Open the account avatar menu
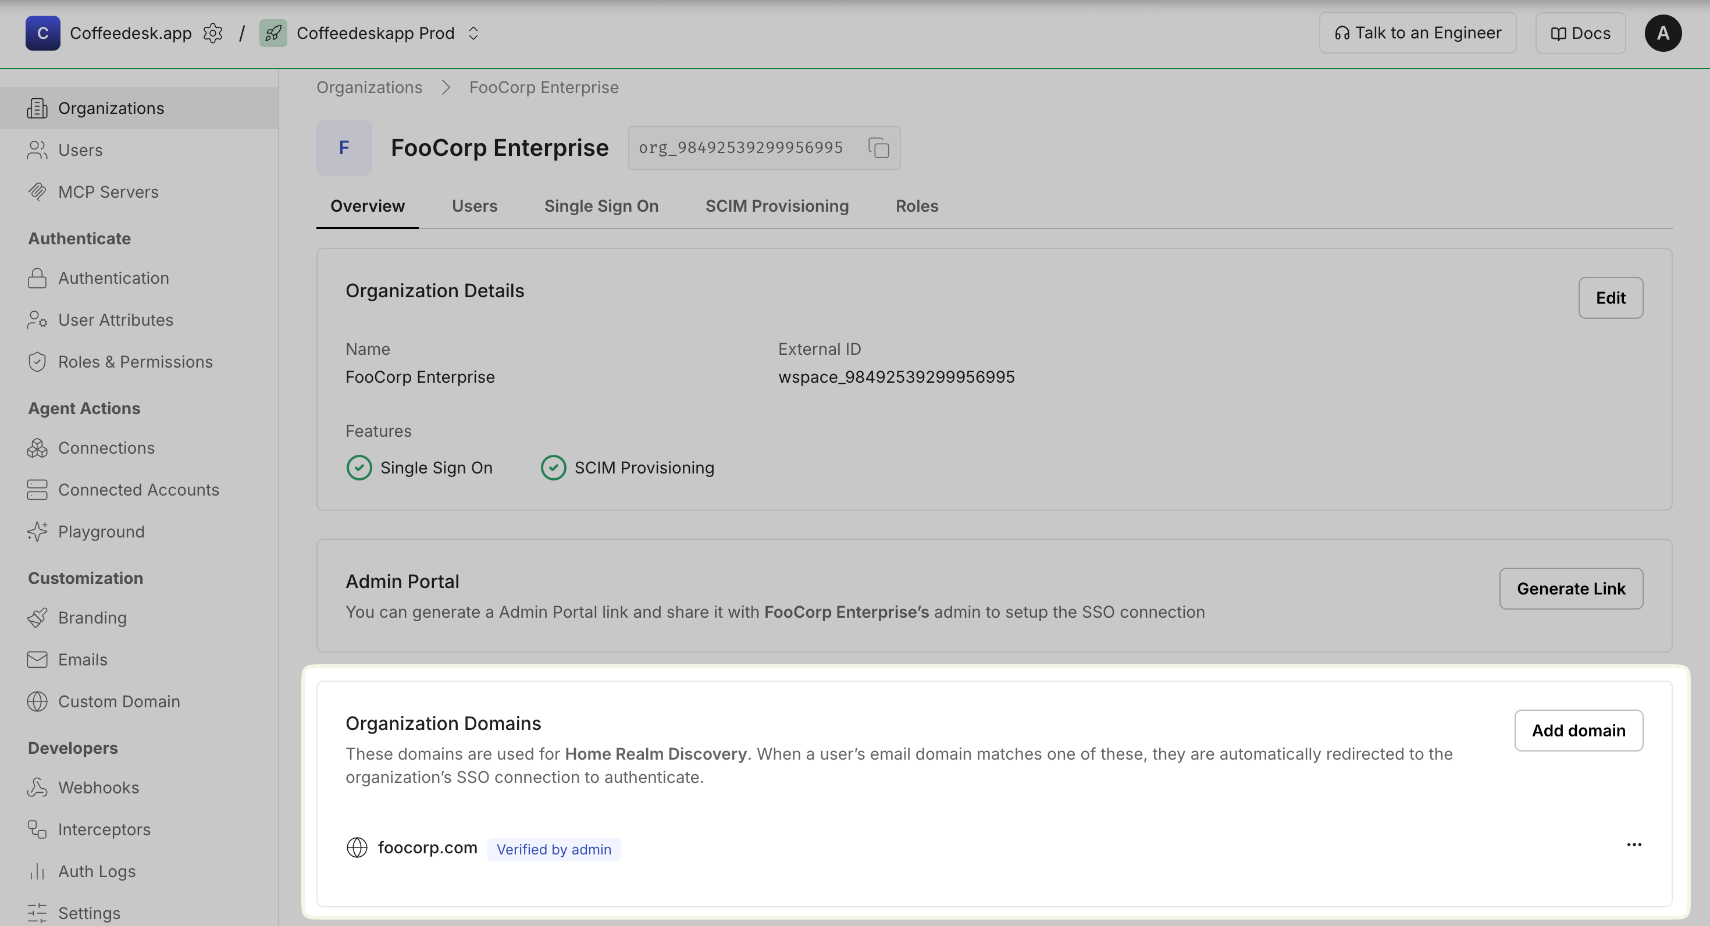Image resolution: width=1710 pixels, height=926 pixels. pos(1662,33)
